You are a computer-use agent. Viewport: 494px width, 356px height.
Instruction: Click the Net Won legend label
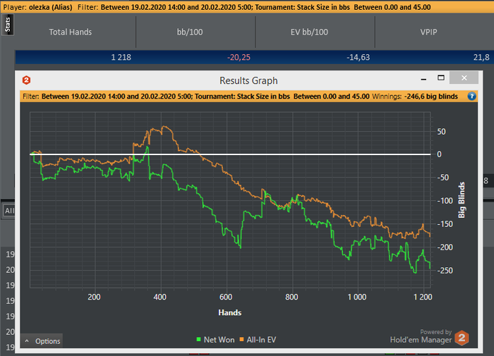[219, 340]
